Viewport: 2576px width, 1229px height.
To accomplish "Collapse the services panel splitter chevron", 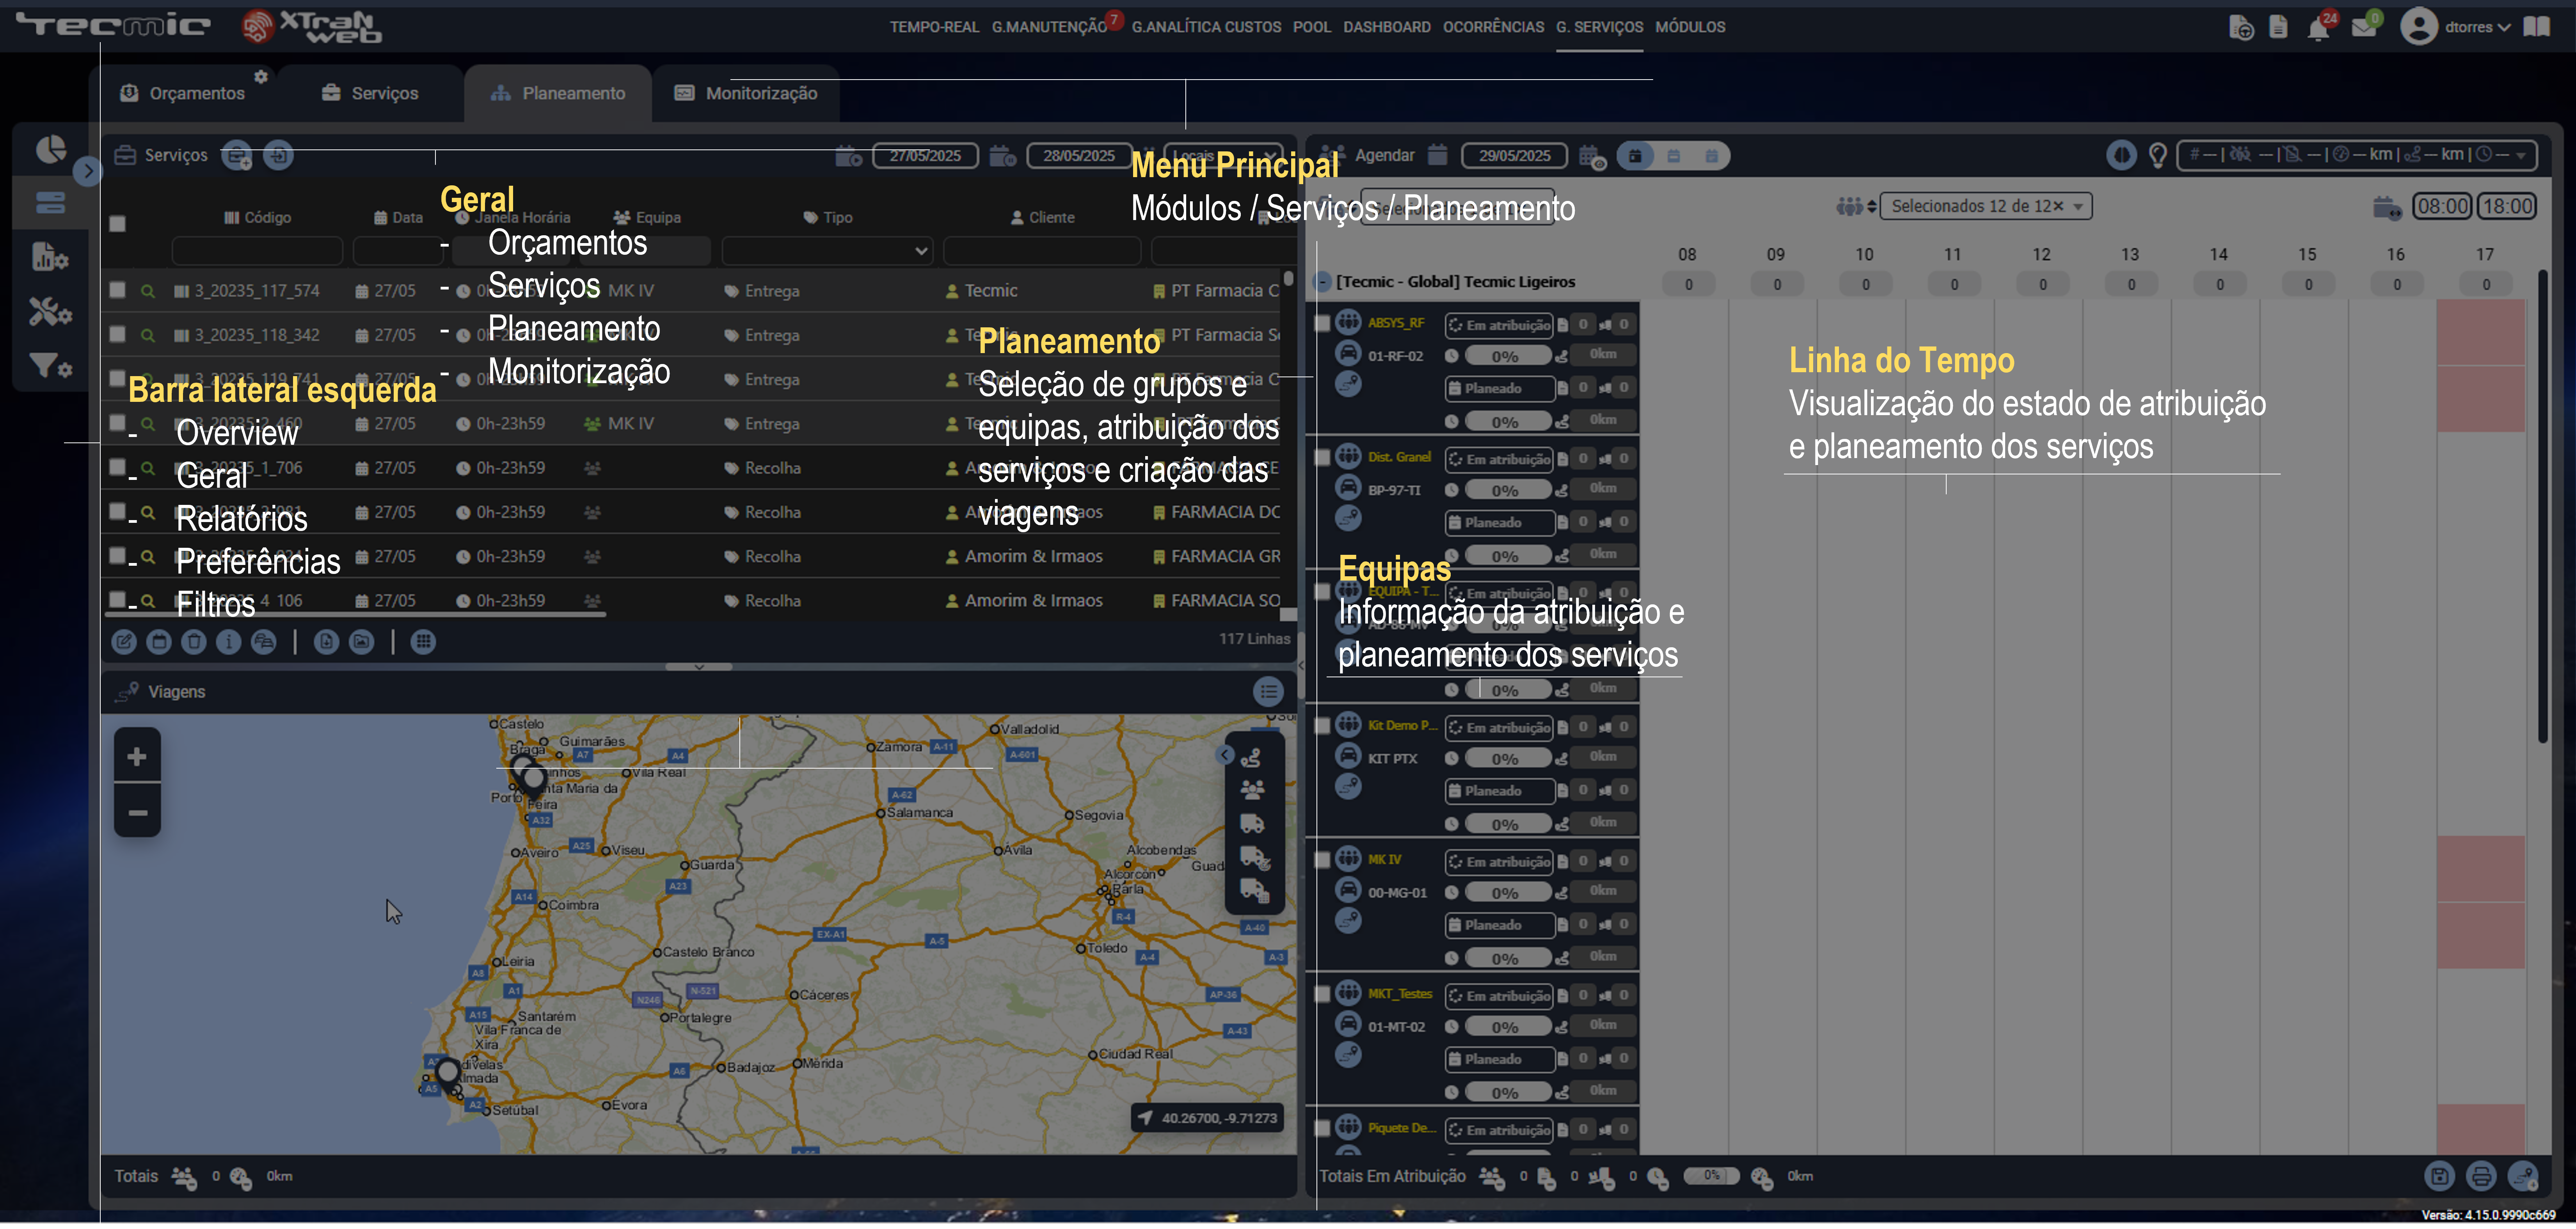I will [x=699, y=668].
